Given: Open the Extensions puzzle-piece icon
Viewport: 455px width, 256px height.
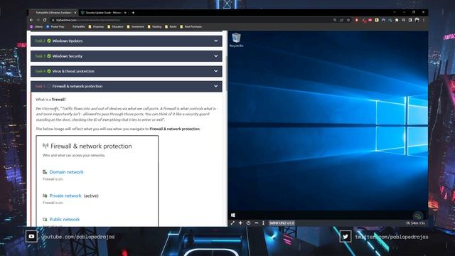Looking at the screenshot, I should 397,20.
